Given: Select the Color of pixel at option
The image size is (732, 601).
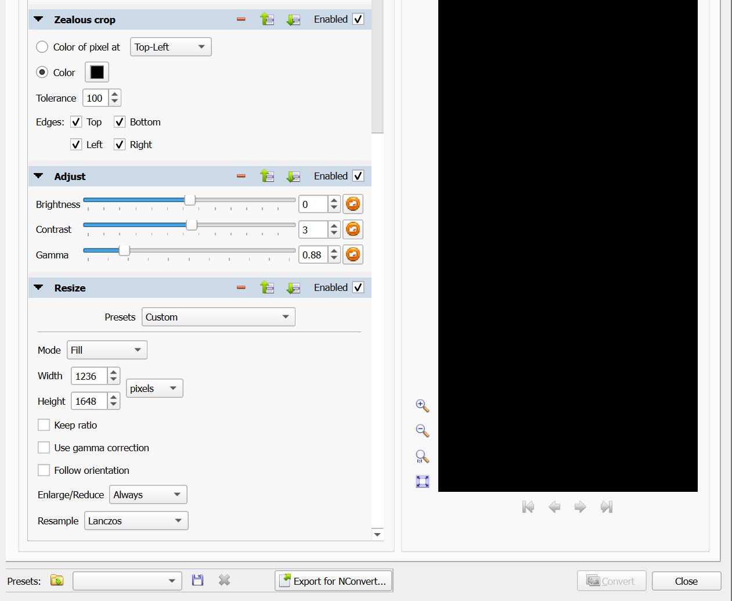Looking at the screenshot, I should pyautogui.click(x=42, y=47).
